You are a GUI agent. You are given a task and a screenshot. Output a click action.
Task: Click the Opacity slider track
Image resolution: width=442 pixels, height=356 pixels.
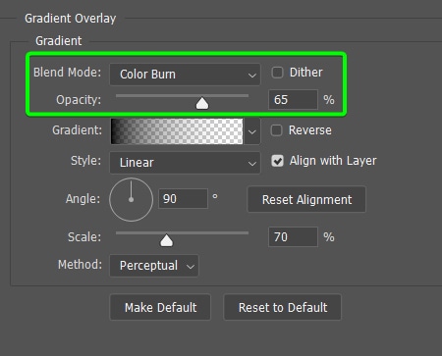coord(182,96)
